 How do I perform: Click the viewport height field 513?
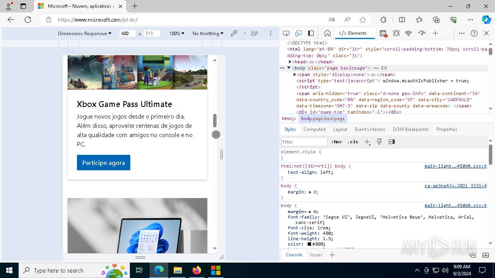tap(152, 34)
